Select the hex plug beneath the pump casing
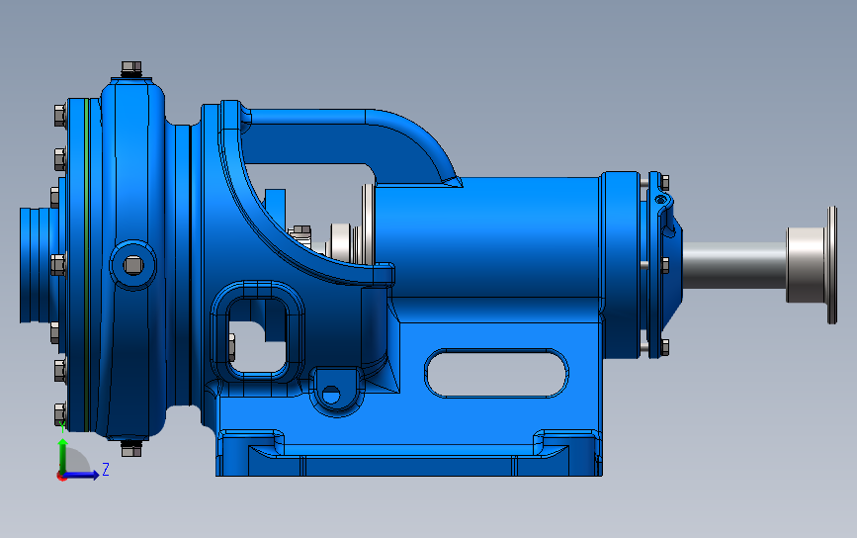The height and width of the screenshot is (538, 857). (131, 449)
